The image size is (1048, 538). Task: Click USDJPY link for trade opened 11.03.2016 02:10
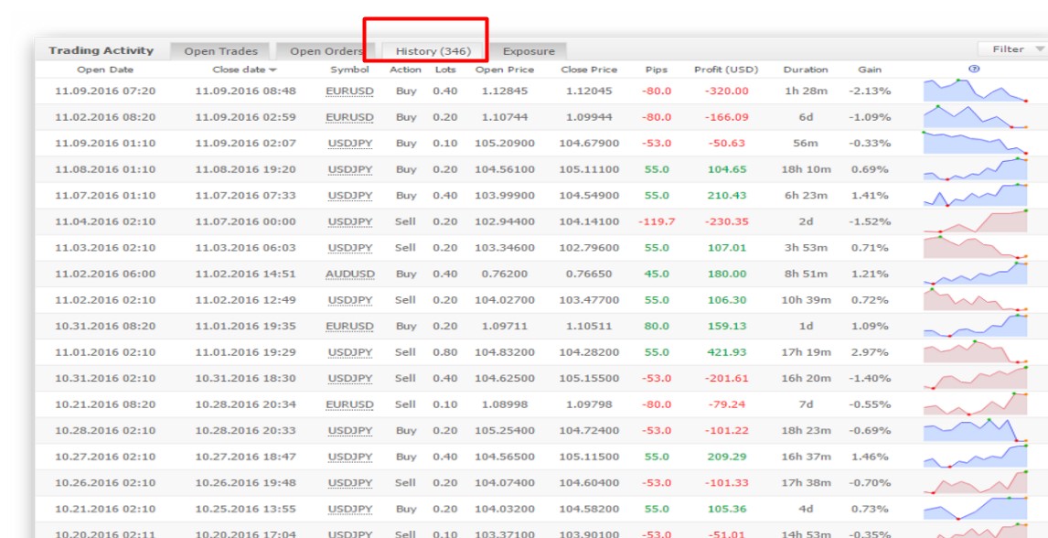coord(350,247)
